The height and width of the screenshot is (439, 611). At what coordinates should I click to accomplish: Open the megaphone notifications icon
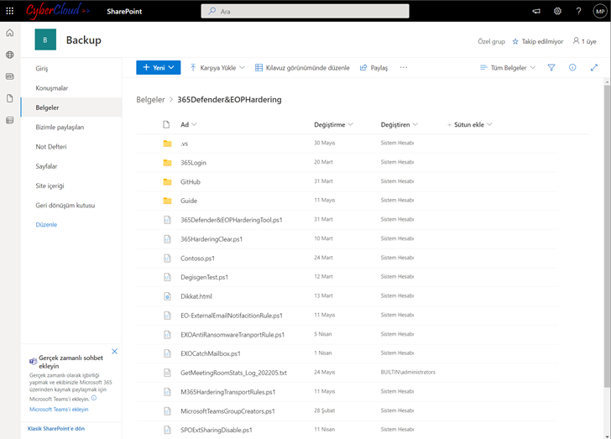536,11
